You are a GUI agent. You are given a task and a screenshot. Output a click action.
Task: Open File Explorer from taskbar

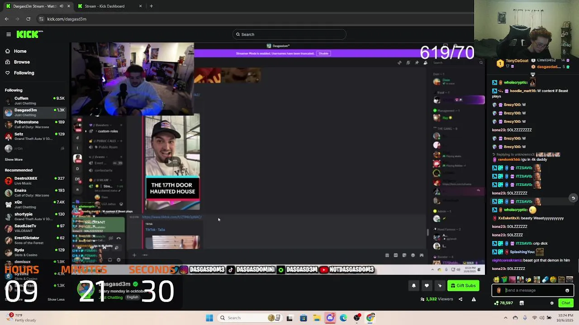(x=317, y=318)
